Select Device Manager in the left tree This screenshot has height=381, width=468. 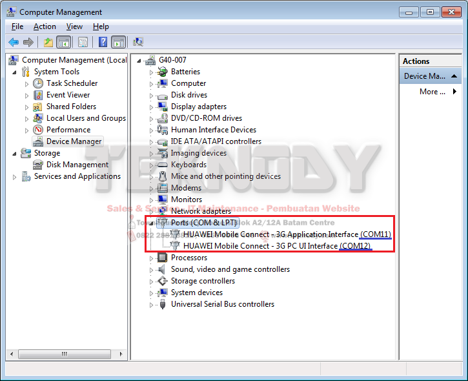click(74, 141)
